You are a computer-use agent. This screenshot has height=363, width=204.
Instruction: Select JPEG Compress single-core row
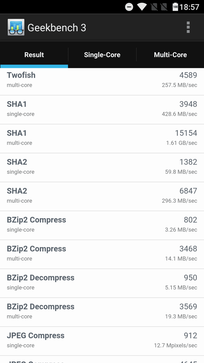click(102, 341)
